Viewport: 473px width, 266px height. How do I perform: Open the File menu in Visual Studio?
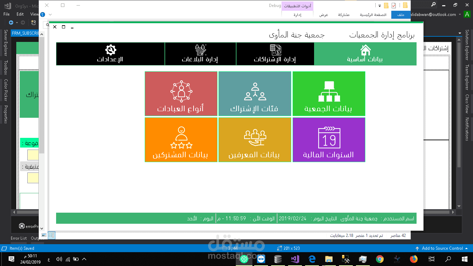pos(6,14)
